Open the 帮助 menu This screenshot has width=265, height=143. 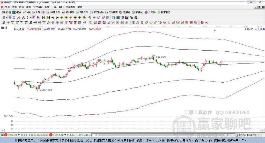tap(80, 7)
